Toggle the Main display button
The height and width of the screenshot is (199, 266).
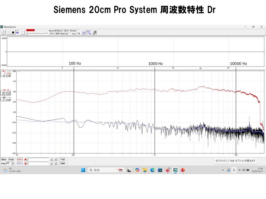click(4, 159)
